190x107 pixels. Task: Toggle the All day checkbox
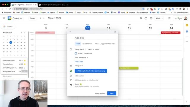click(76, 53)
